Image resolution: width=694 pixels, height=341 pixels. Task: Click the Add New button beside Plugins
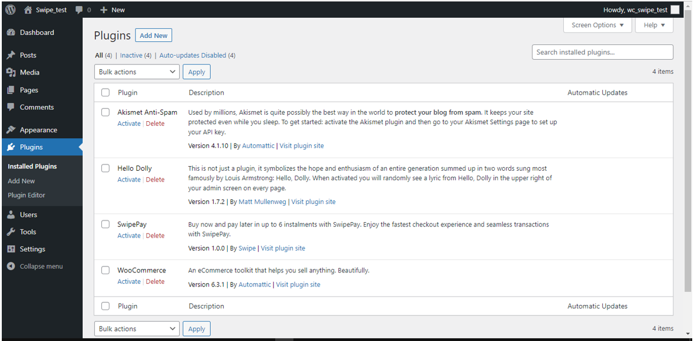[154, 36]
